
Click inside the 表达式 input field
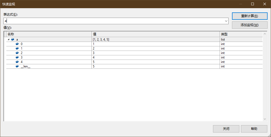[113, 21]
